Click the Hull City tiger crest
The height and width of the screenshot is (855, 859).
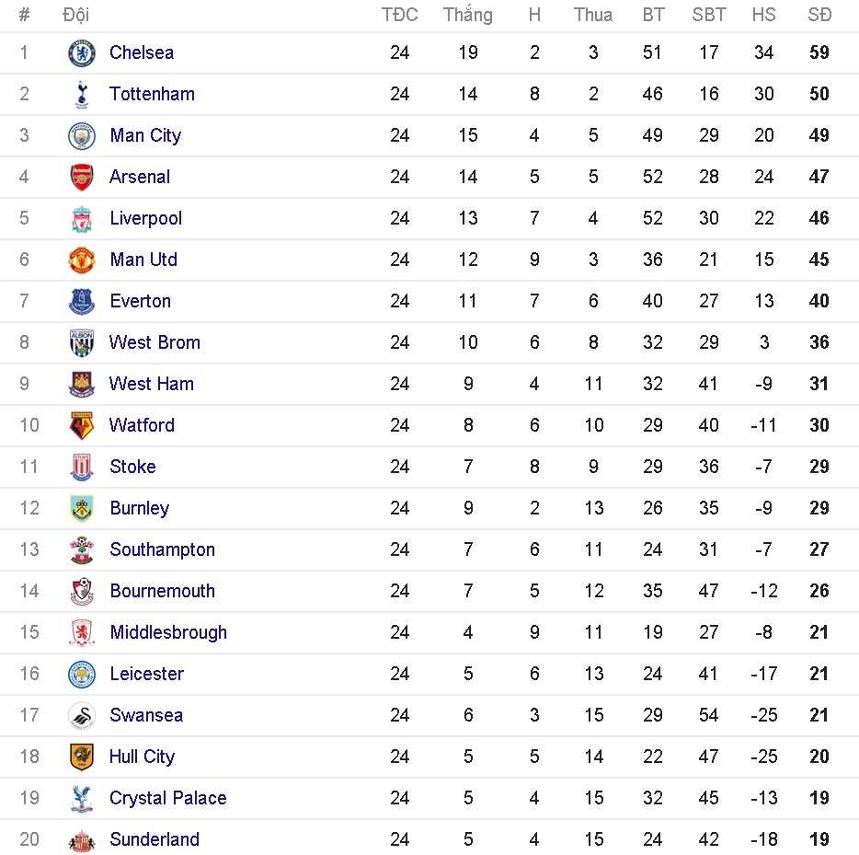82,757
